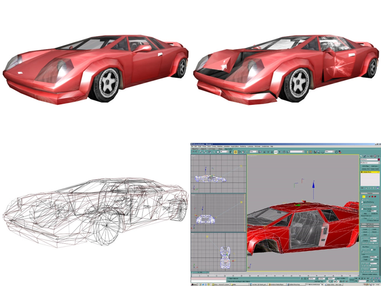Restrict transform to the XY plane

[x=276, y=152]
